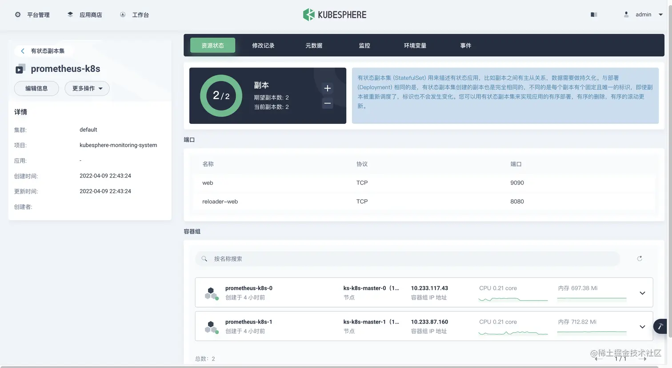This screenshot has width=672, height=368.
Task: Click pod IP 10.233.117.43
Action: (x=429, y=288)
